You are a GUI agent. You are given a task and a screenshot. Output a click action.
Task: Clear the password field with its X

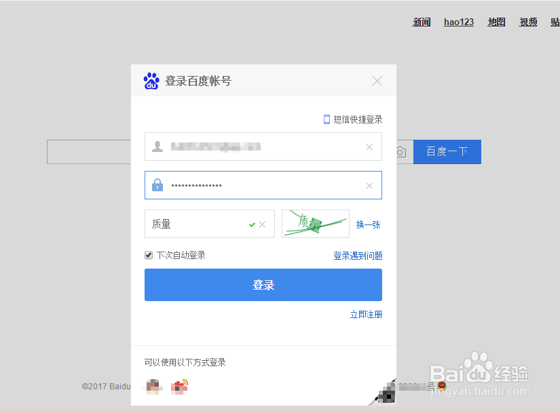(x=369, y=186)
